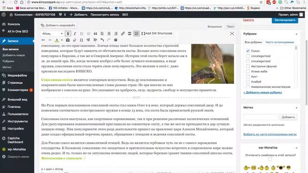This screenshot has width=308, height=173.
Task: Open Все рубрики tab
Action: pos(253,42)
